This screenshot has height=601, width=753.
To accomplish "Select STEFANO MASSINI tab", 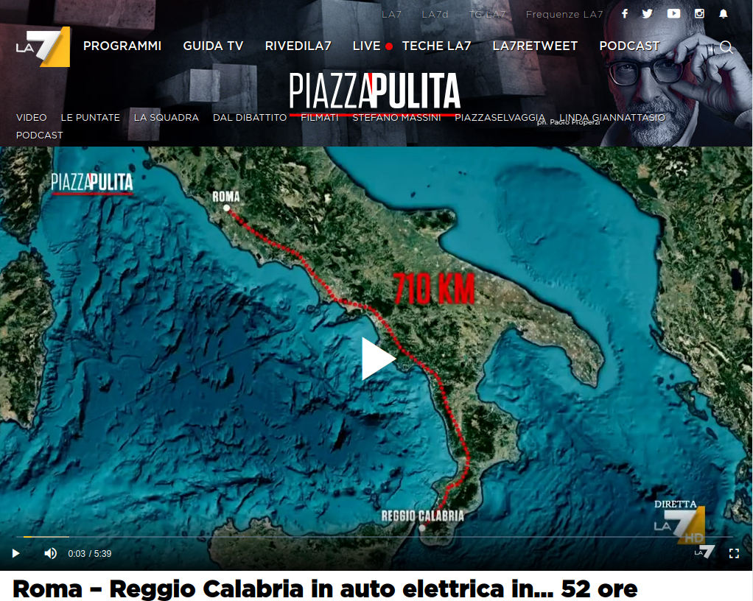I will point(396,118).
